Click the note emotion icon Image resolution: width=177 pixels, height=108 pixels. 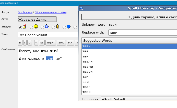(25, 26)
